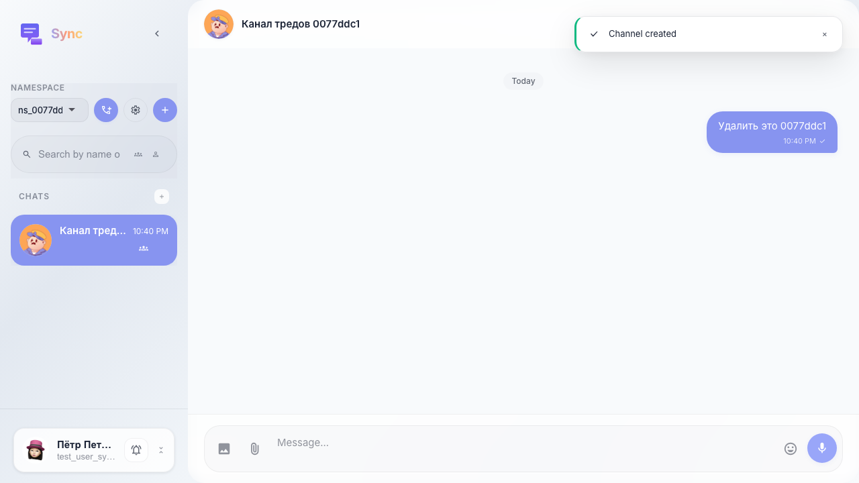Click the add call phone icon
The height and width of the screenshot is (483, 859).
(106, 110)
